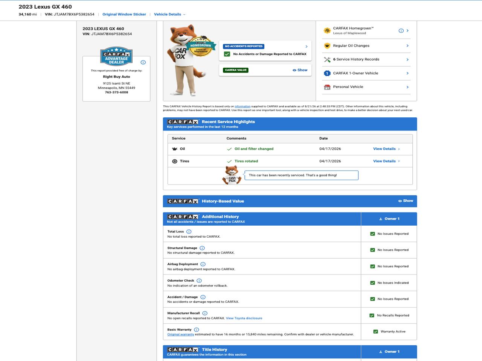Click the CARFAX Advantage Dealer badge
Image resolution: width=482 pixels, height=361 pixels.
(x=116, y=56)
